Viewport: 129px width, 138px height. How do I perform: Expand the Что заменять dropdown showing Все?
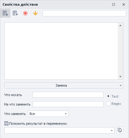click(x=48, y=114)
